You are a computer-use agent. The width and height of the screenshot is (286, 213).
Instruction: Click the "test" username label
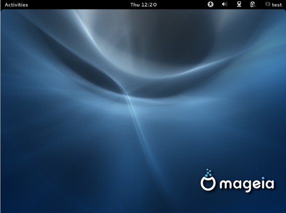pos(277,5)
